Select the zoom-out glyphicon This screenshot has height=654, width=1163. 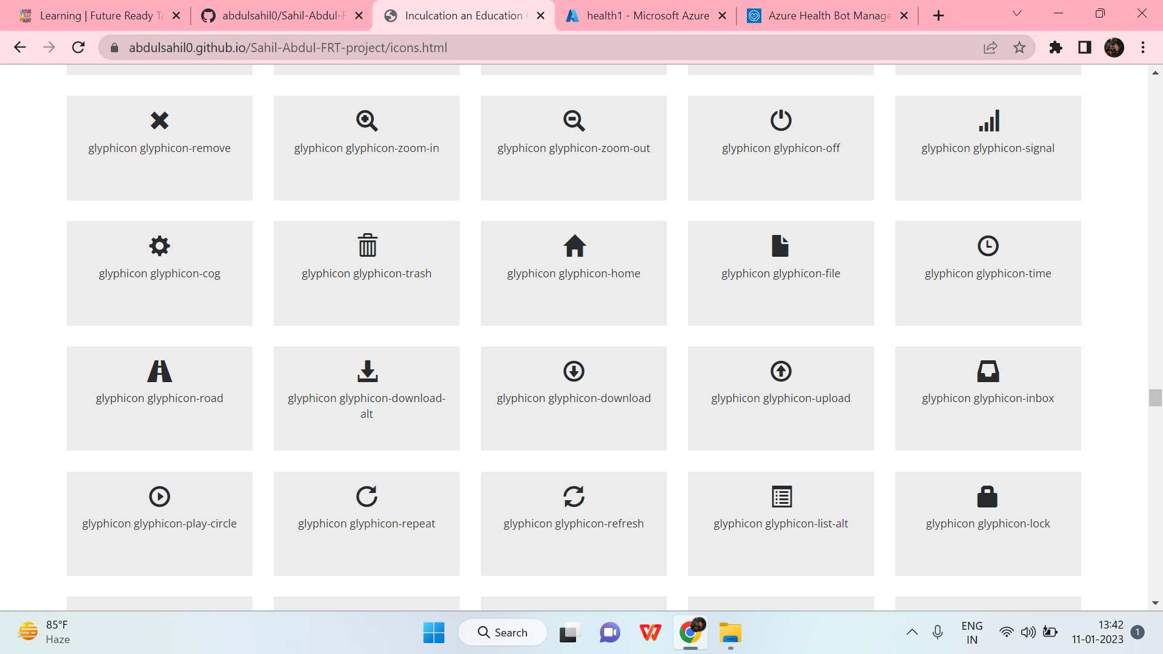point(574,121)
